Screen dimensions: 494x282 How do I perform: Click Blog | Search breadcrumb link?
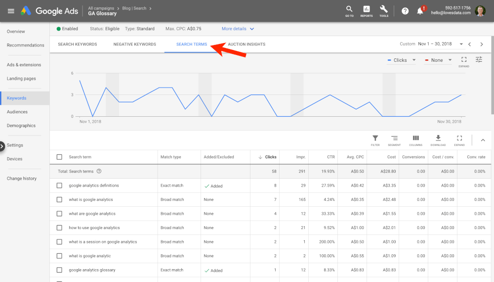pos(134,8)
